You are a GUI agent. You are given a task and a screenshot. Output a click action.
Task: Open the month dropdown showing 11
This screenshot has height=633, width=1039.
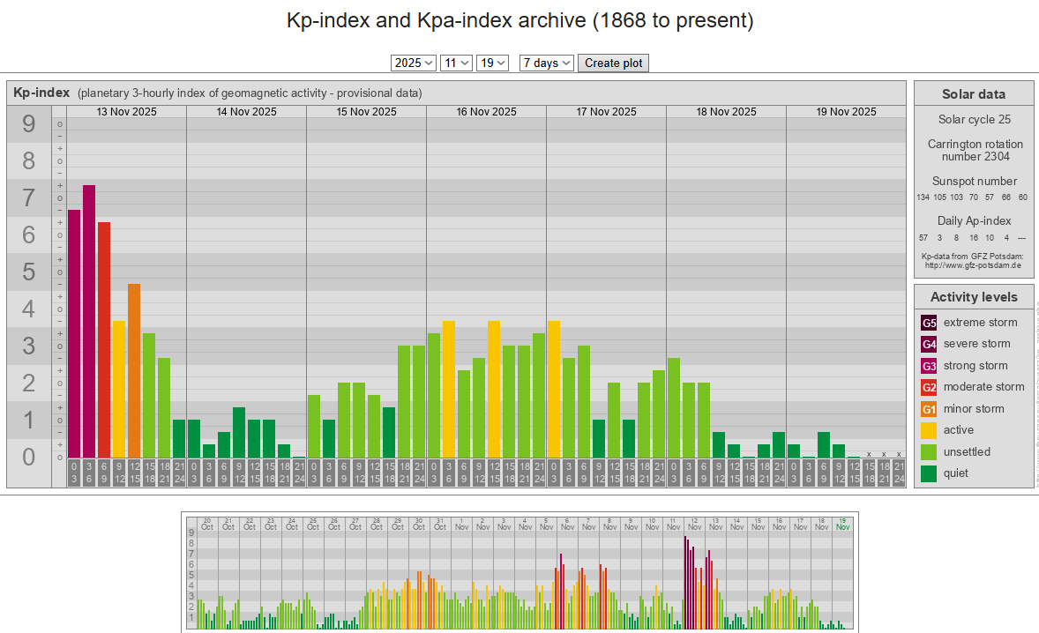point(456,63)
